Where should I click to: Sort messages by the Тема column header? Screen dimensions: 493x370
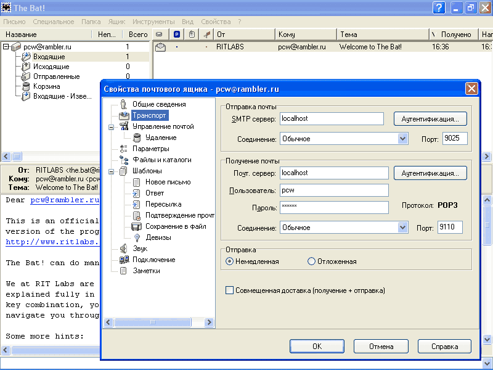383,35
